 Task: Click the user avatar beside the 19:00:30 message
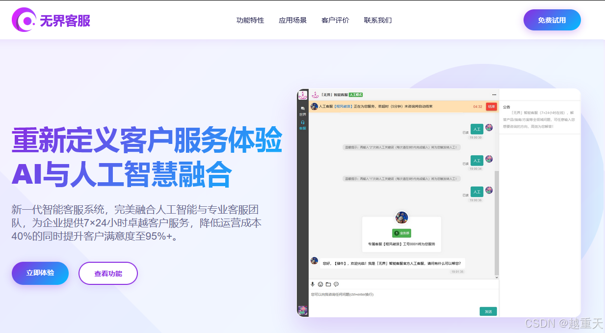(489, 128)
